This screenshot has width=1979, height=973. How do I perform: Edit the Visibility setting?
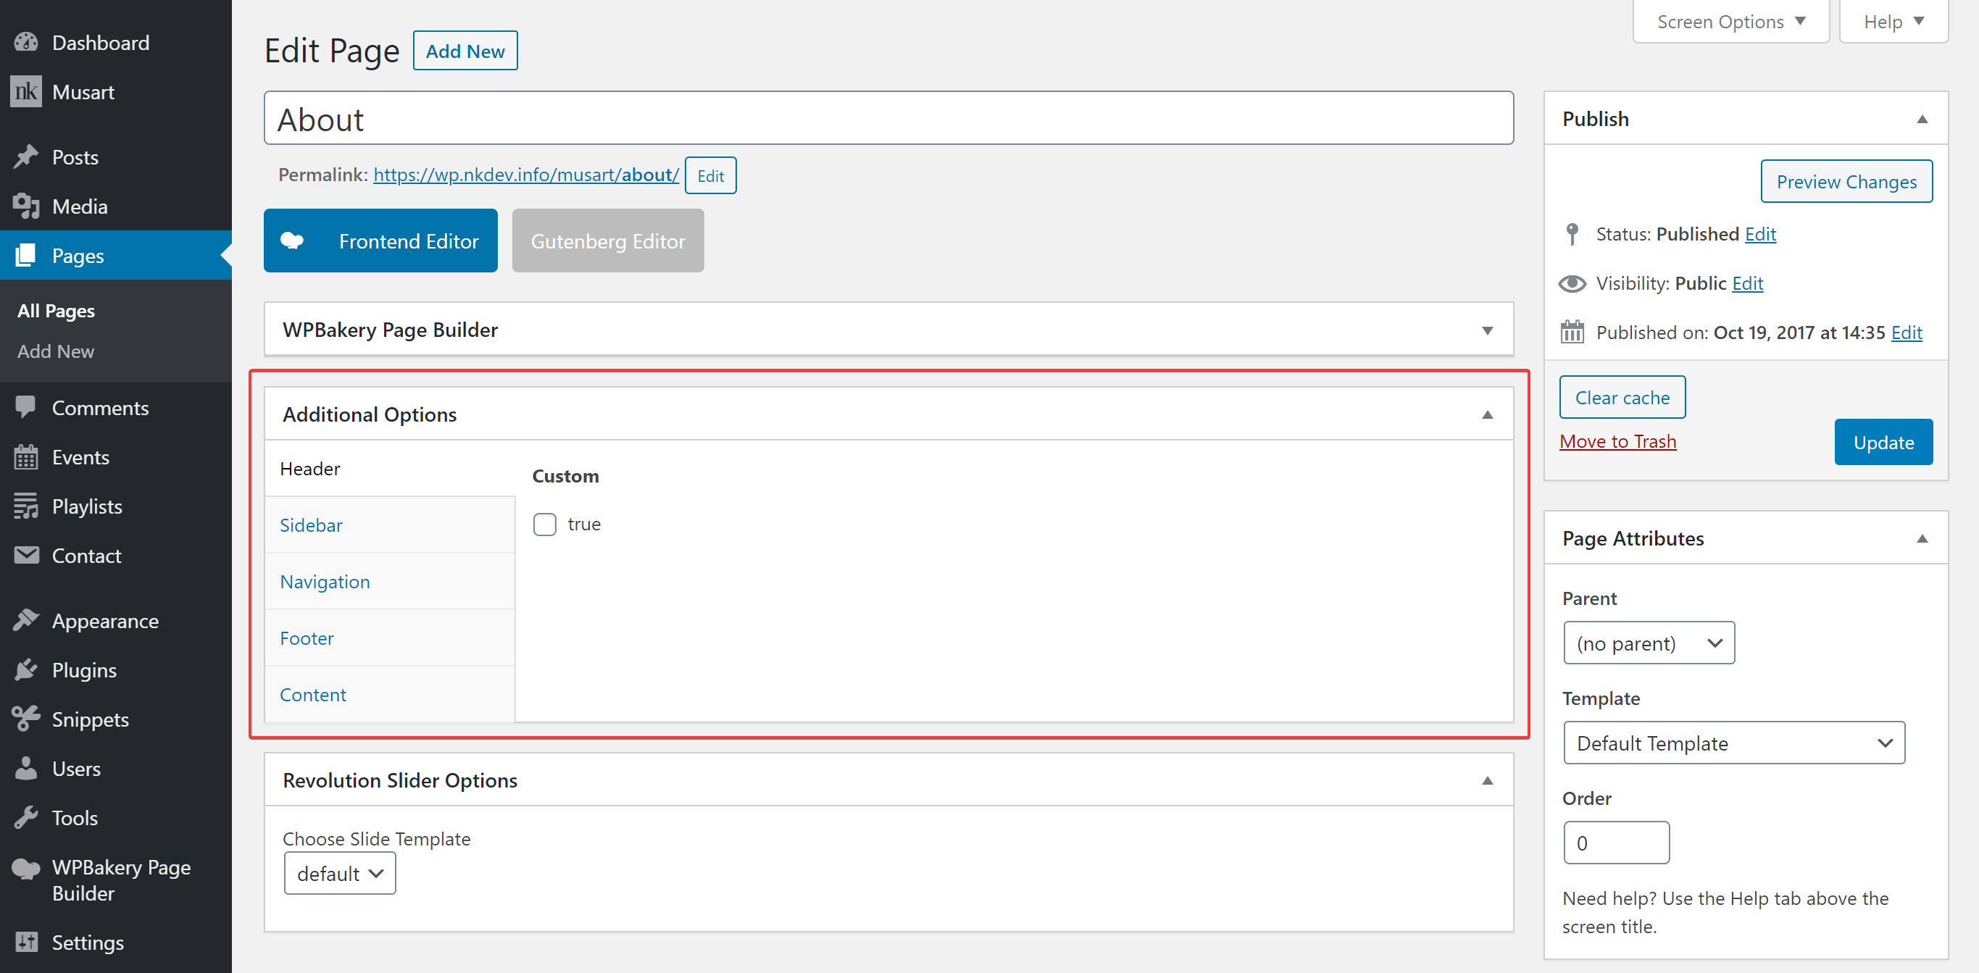[1747, 283]
